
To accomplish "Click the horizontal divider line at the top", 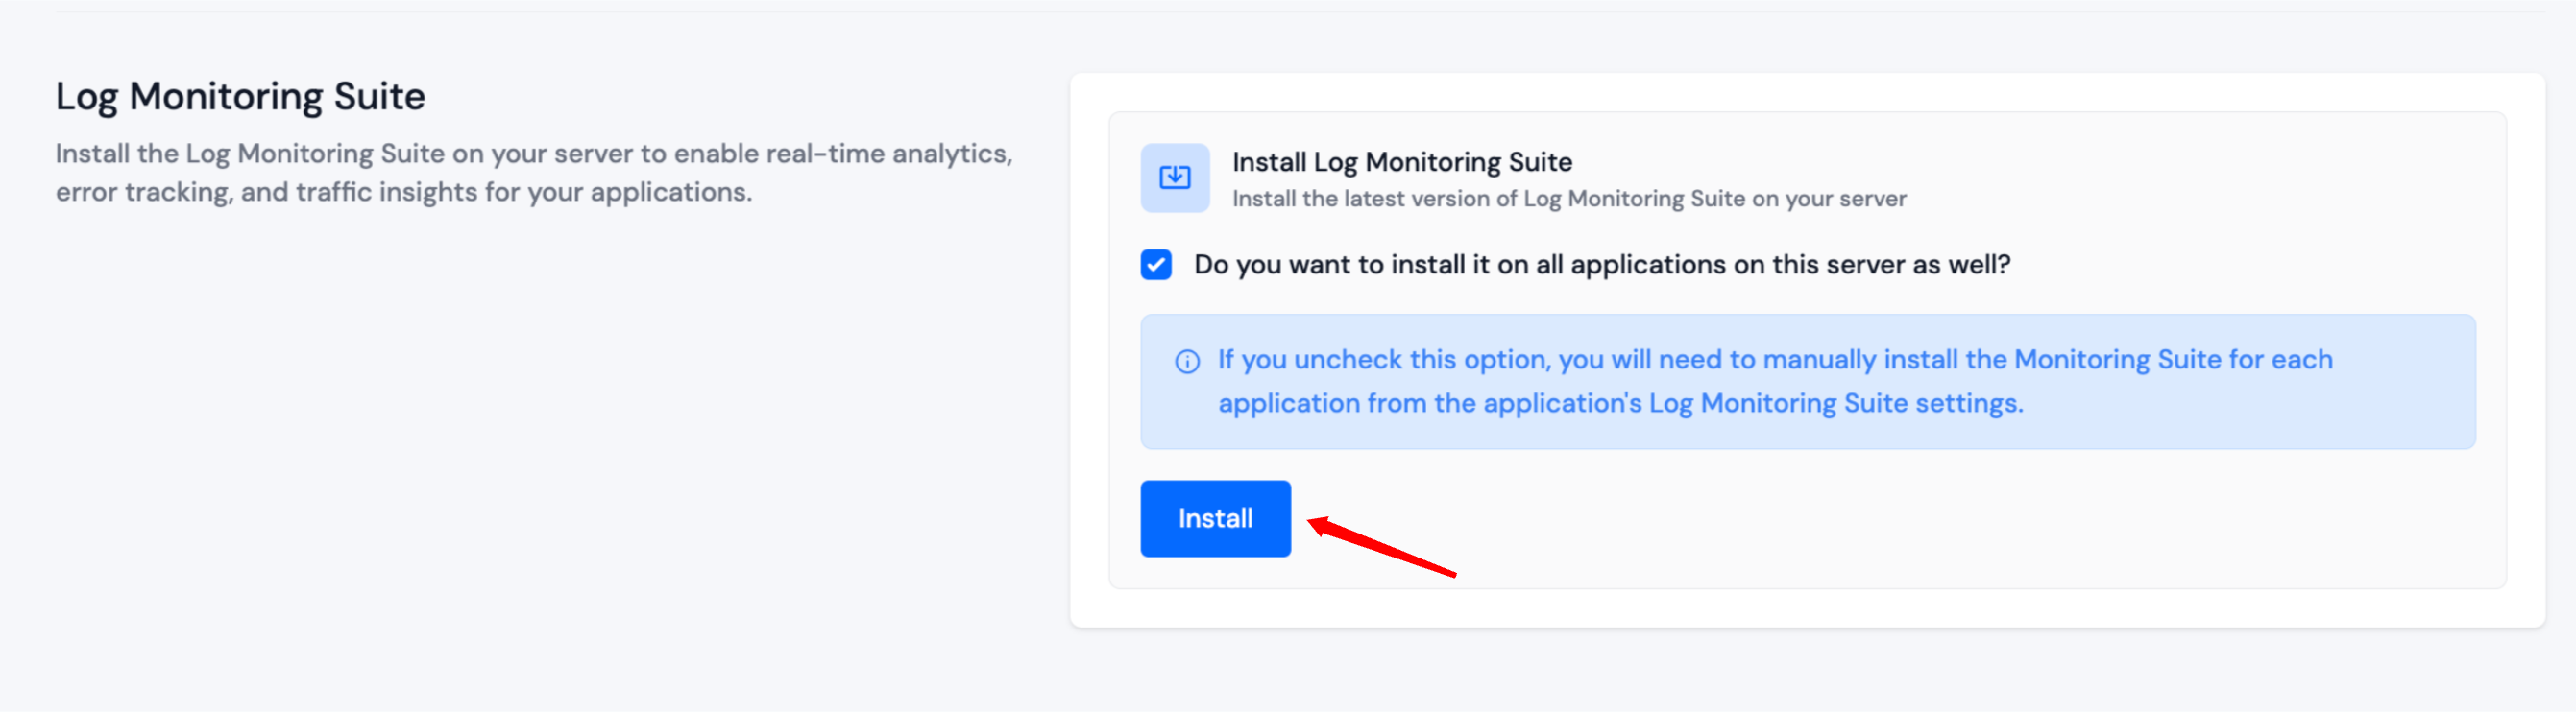I will point(1300,11).
